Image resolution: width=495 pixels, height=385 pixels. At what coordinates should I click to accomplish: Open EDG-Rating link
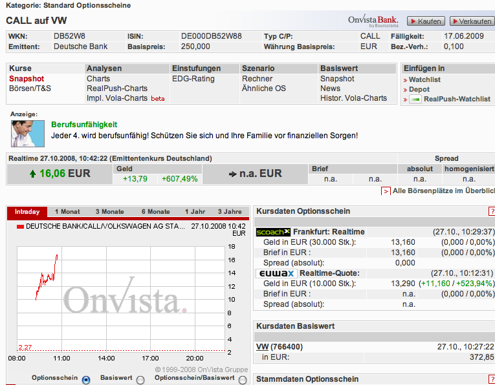(x=193, y=79)
